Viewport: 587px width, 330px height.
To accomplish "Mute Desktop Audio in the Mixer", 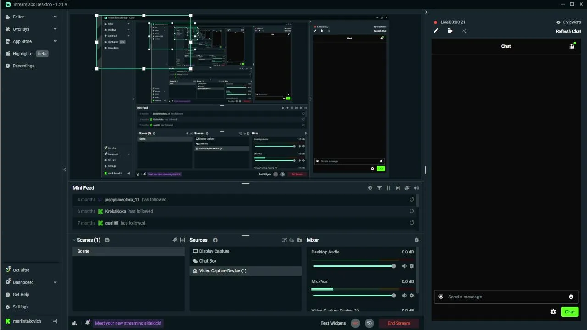I will 404,266.
